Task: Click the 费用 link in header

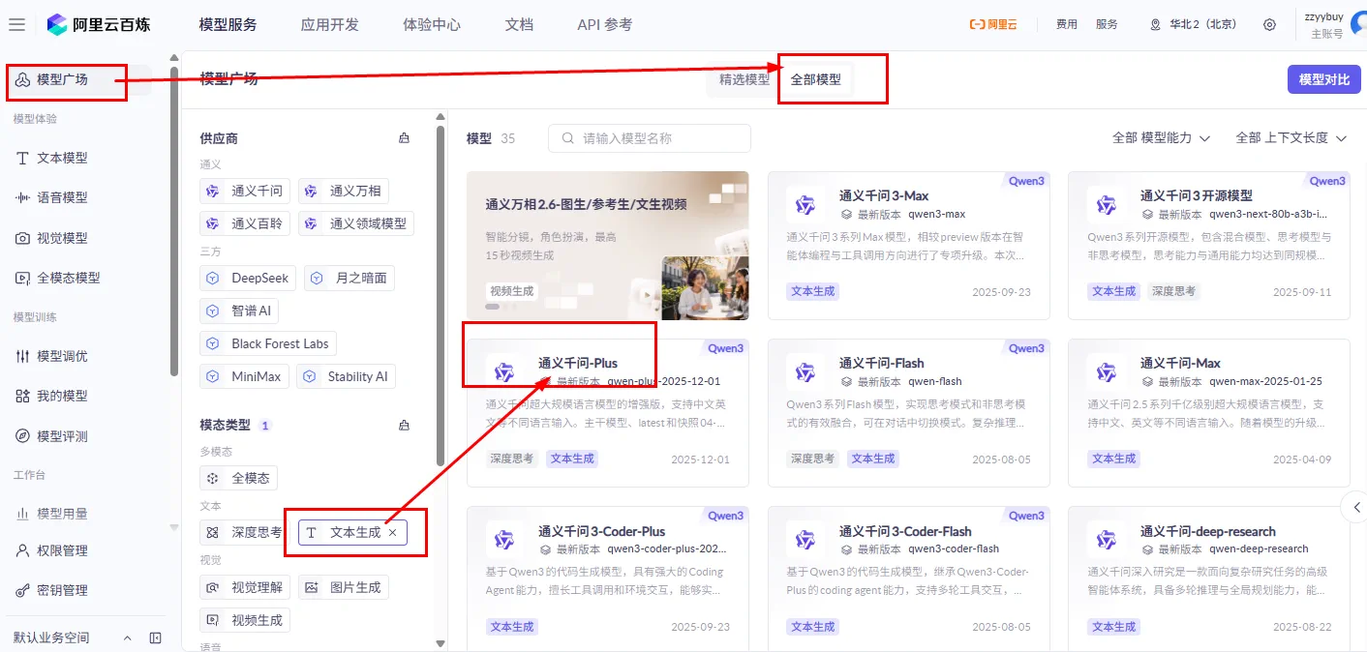Action: point(1066,24)
